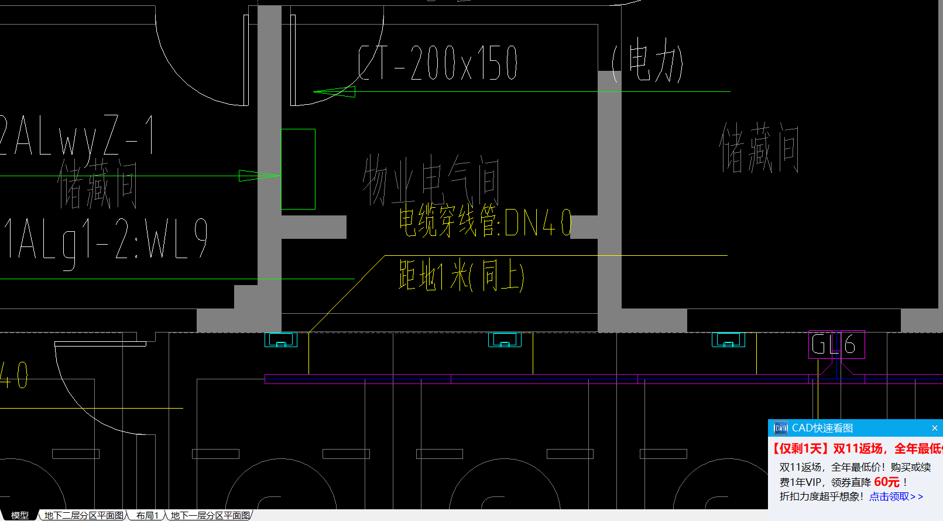This screenshot has width=943, height=521.
Task: Click the 点击领取>> link
Action: (x=896, y=496)
